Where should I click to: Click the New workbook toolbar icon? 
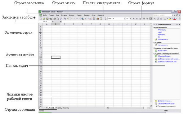coord(41,19)
